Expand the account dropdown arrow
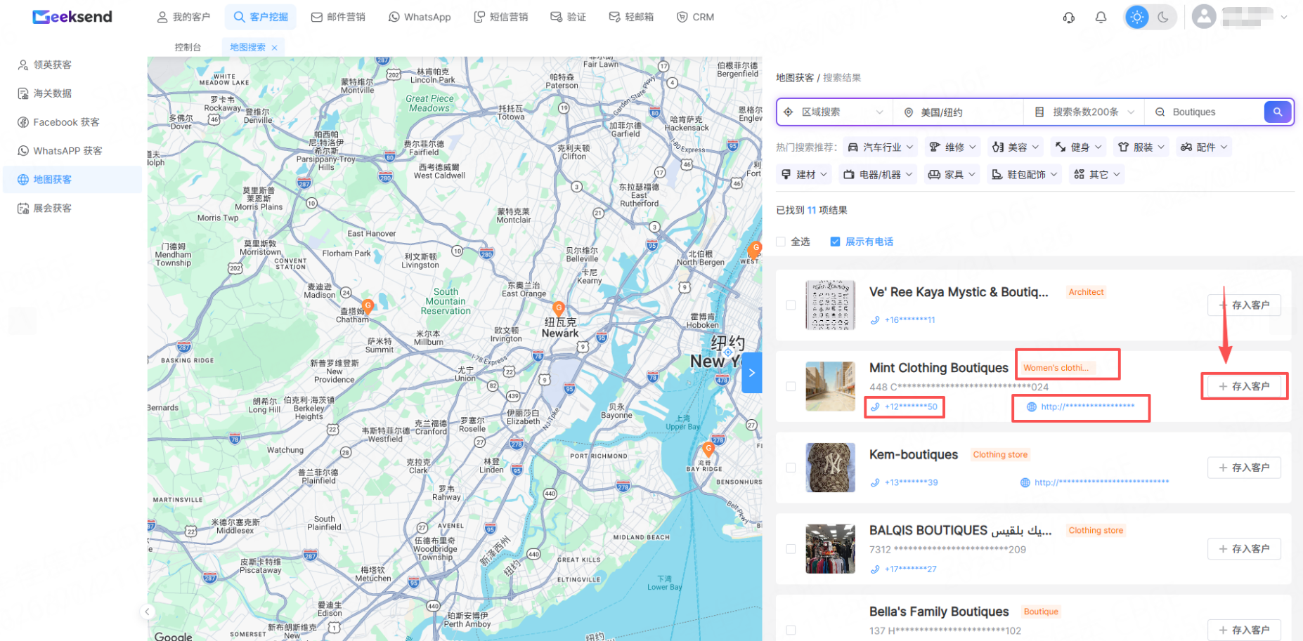Screen dimensions: 1303x641 1284,17
